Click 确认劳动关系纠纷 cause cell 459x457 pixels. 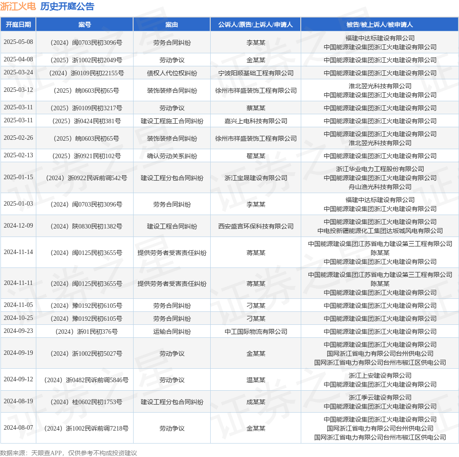[172, 156]
